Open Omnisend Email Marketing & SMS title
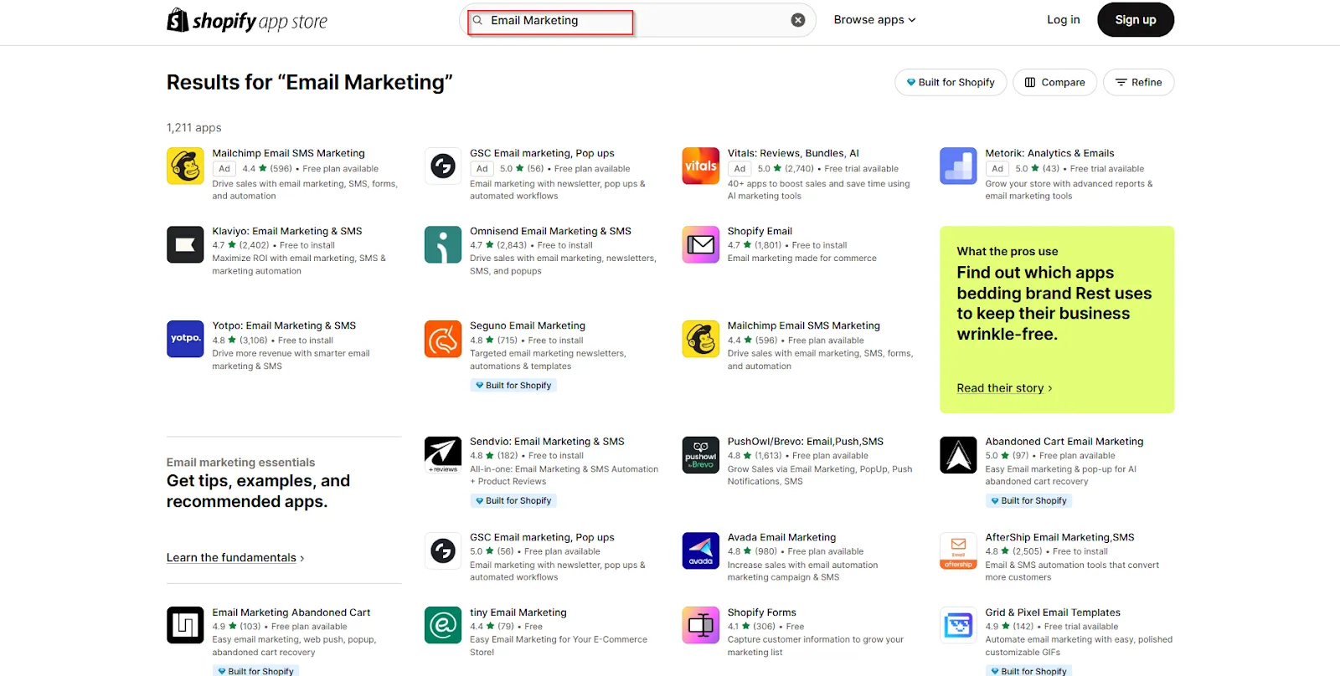 pos(550,231)
